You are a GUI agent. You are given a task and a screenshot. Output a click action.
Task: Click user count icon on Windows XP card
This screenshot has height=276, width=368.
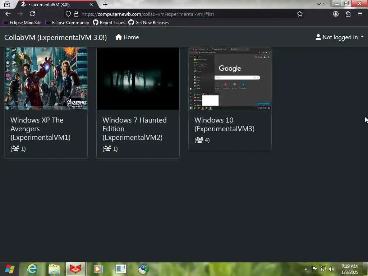coord(15,148)
